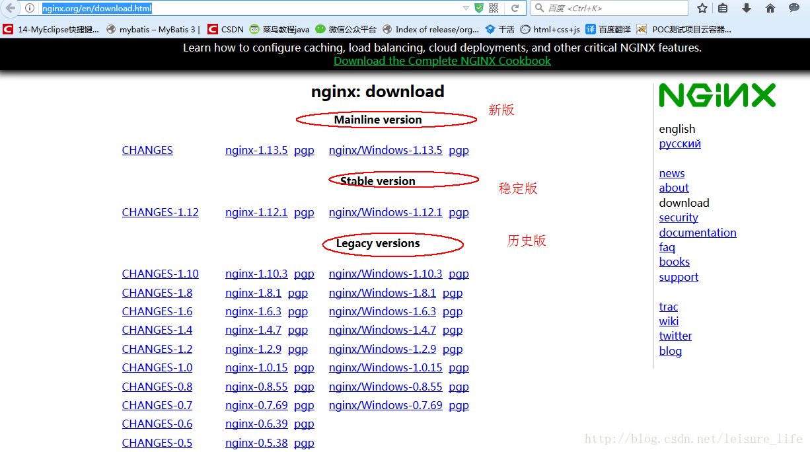Open the CSDN bookmark
810x452 pixels.
[225, 29]
